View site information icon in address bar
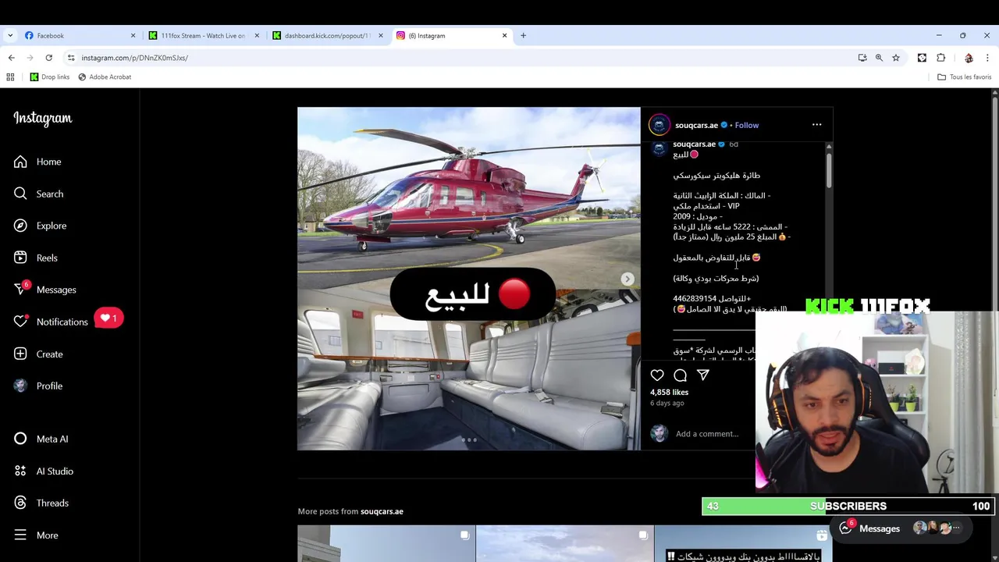This screenshot has height=562, width=999. click(x=71, y=58)
